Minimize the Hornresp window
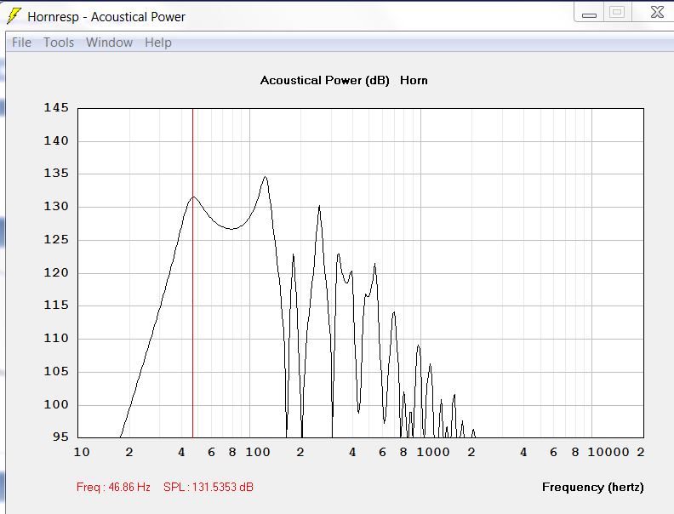674x514 pixels. tap(589, 13)
